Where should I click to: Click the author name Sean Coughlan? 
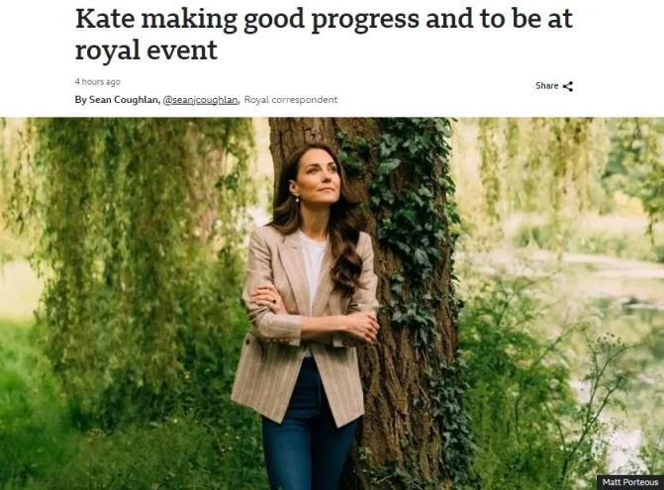point(120,100)
